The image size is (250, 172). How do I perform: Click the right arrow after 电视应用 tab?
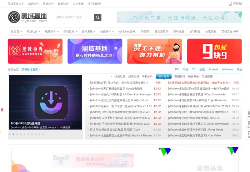(216, 77)
